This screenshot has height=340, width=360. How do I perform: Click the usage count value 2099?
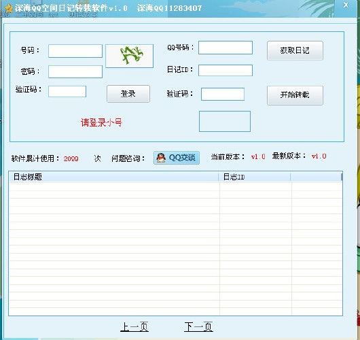(71, 159)
